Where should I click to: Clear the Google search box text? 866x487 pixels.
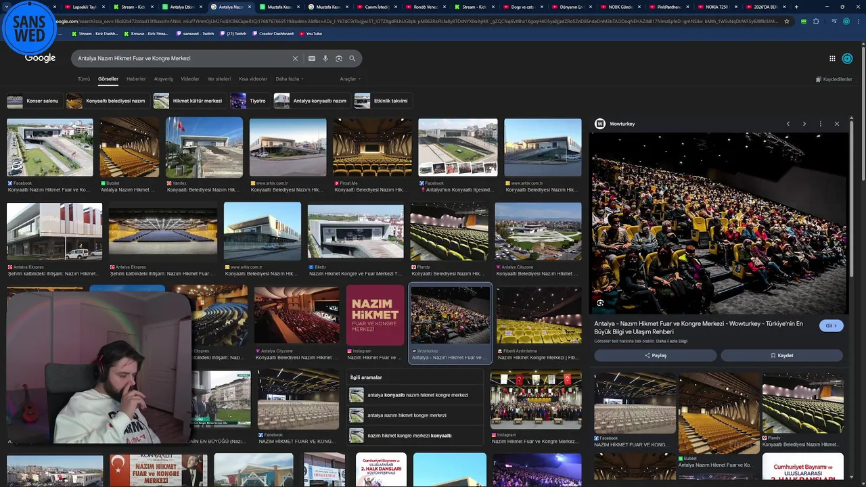(295, 59)
